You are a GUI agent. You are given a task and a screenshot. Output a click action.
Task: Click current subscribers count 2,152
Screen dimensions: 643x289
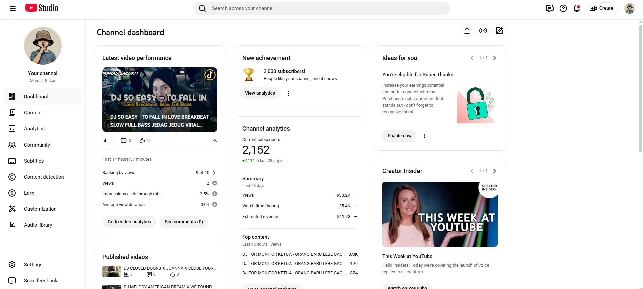(256, 150)
